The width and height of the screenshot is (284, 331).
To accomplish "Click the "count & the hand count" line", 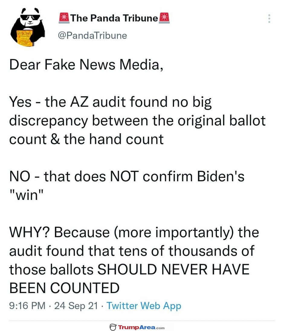I will (86, 139).
